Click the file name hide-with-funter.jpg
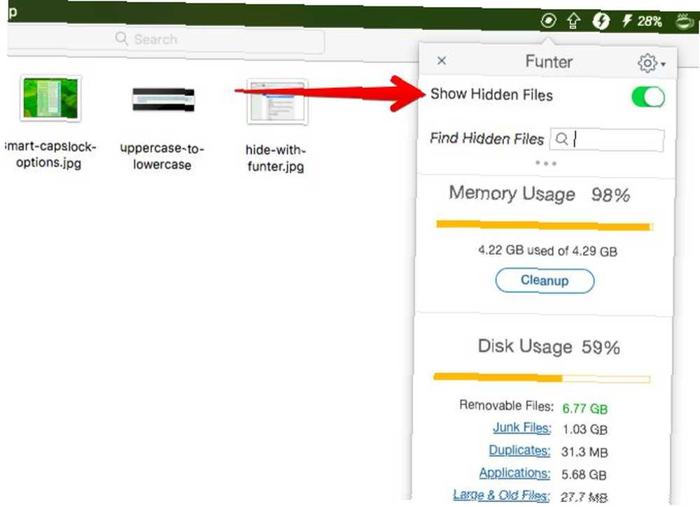Image resolution: width=700 pixels, height=507 pixels. (x=275, y=158)
